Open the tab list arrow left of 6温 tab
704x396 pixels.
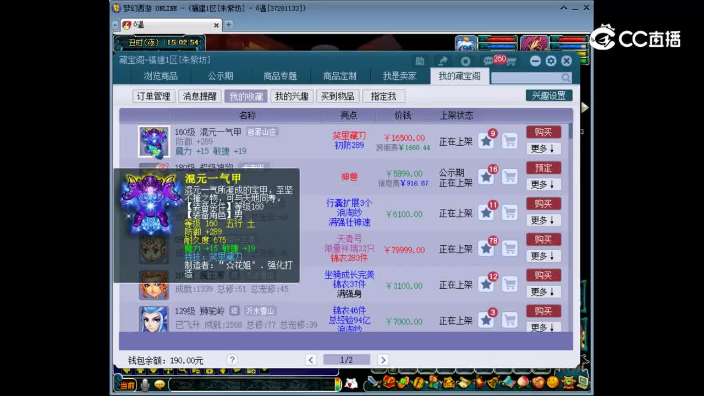[116, 25]
